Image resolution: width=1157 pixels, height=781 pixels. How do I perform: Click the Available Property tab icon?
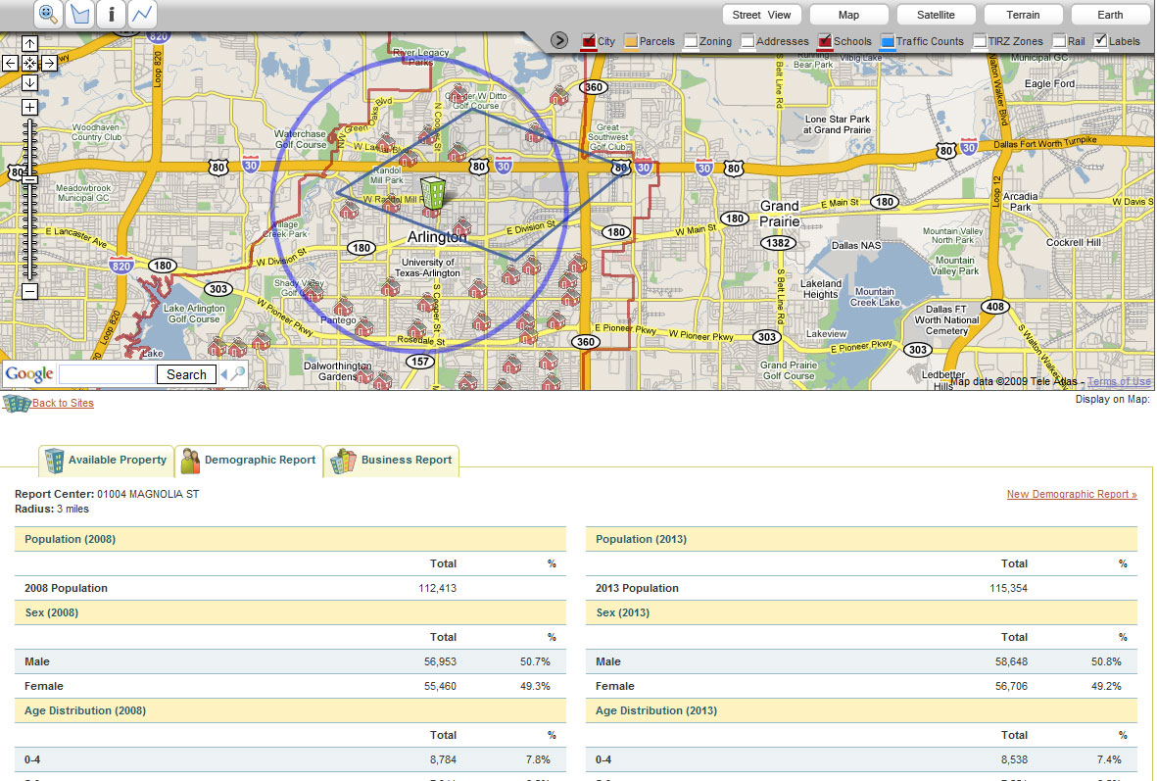click(55, 460)
